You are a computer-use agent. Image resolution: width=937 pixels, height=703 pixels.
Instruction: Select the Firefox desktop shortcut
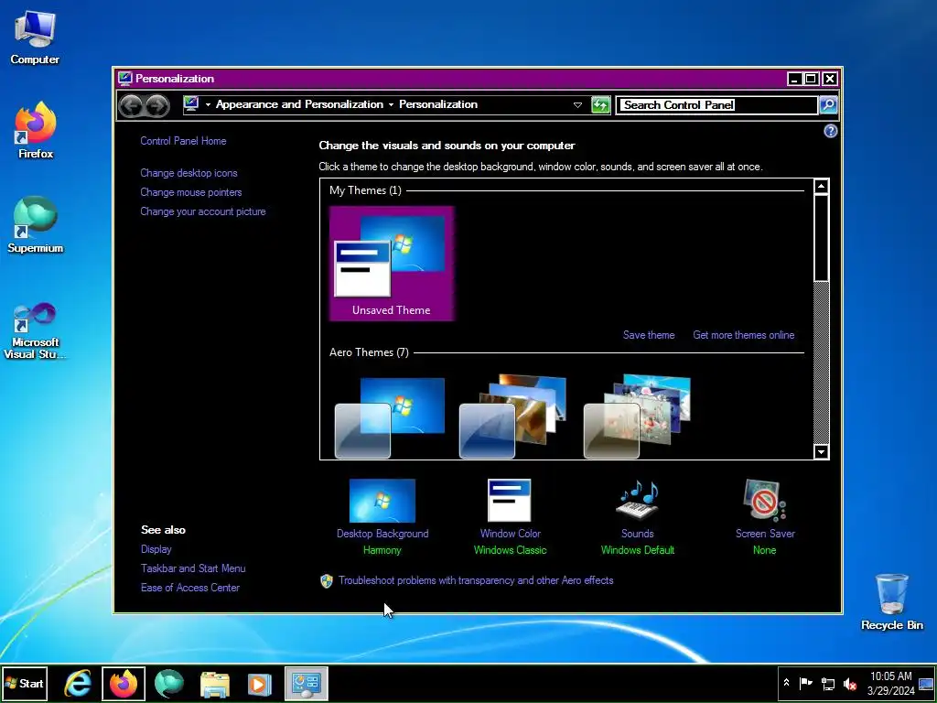[36, 130]
